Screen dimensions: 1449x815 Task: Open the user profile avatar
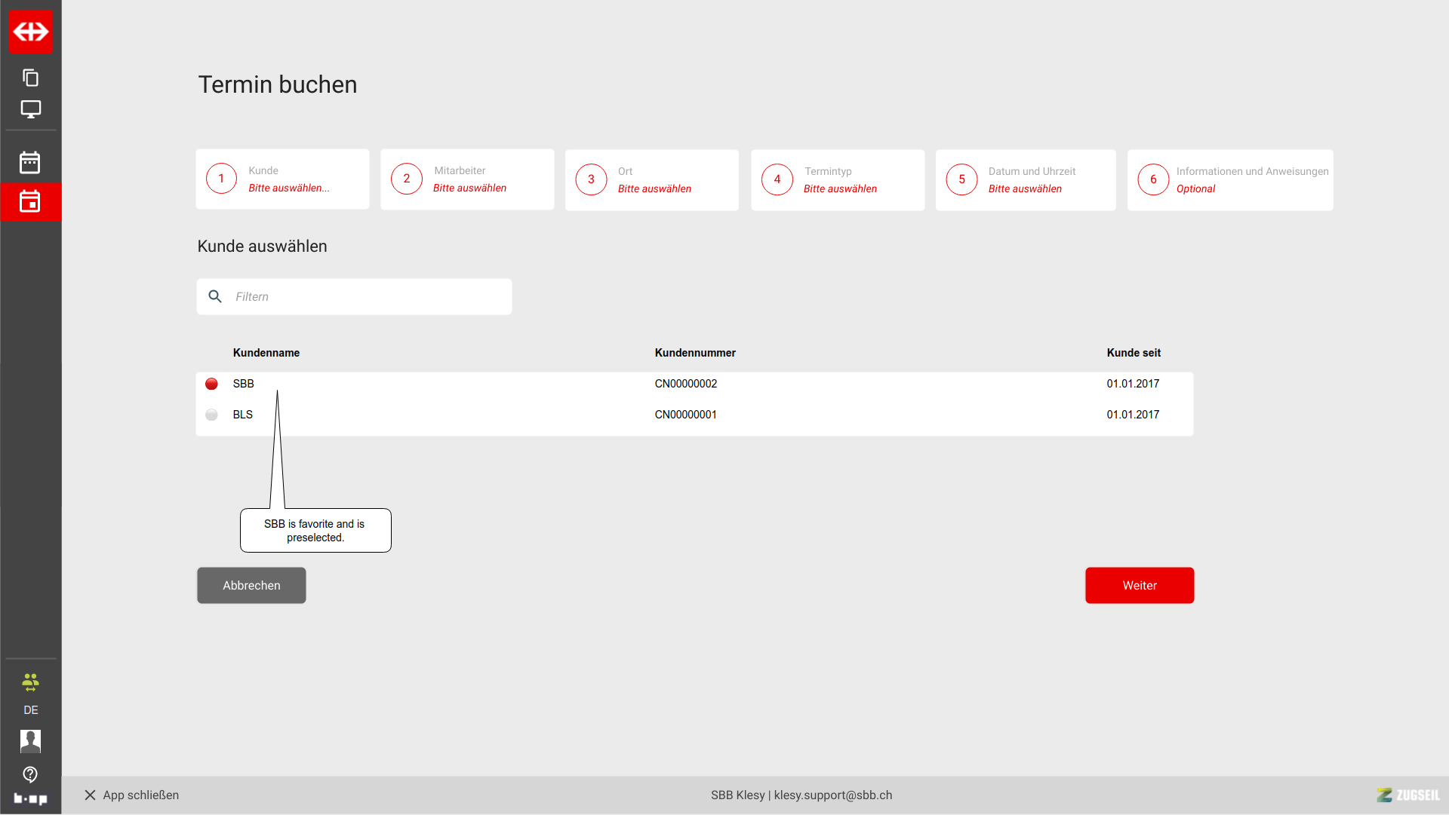pyautogui.click(x=31, y=741)
